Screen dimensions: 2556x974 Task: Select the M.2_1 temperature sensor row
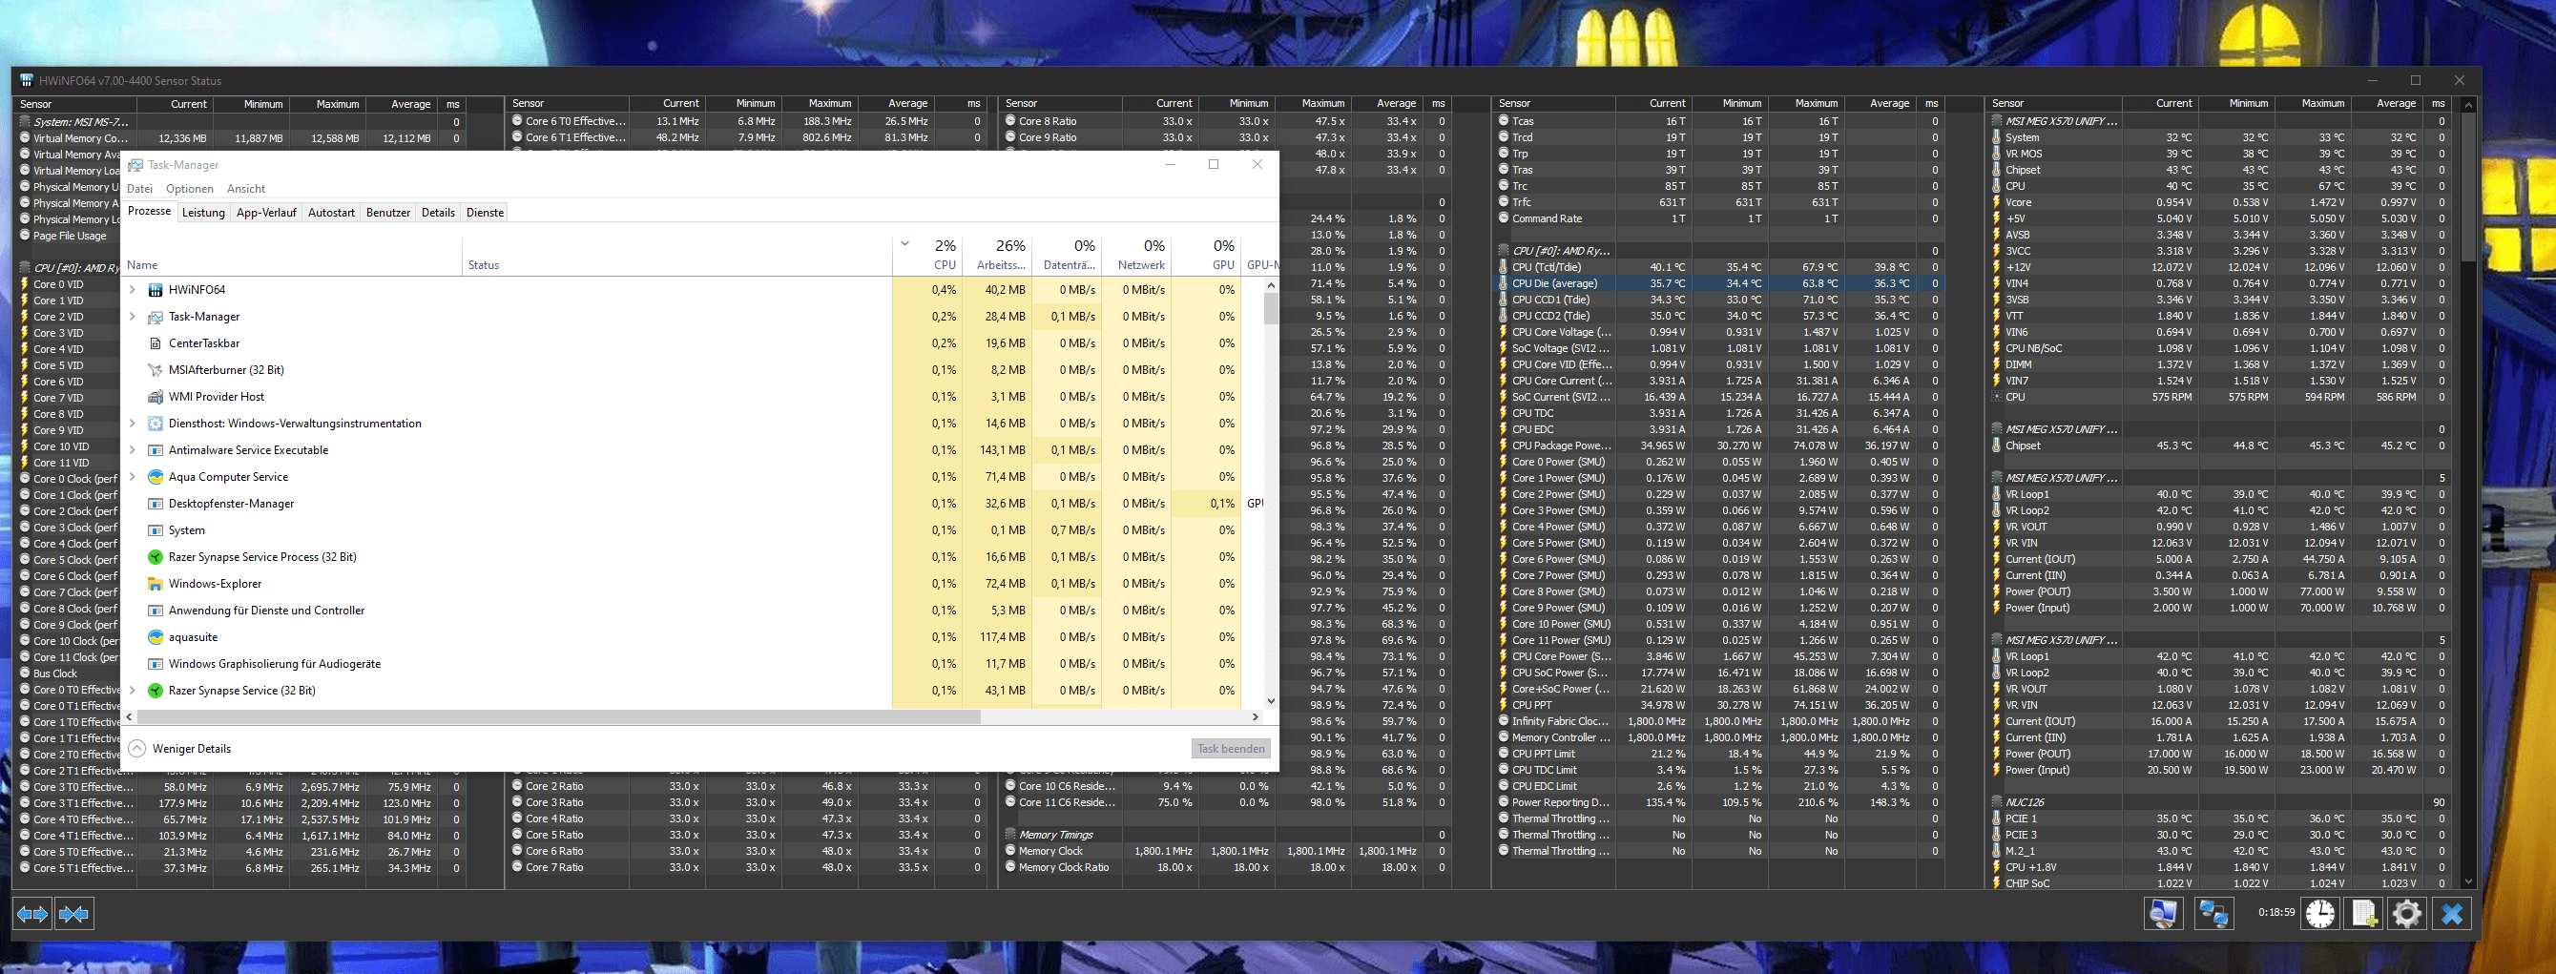click(2219, 851)
